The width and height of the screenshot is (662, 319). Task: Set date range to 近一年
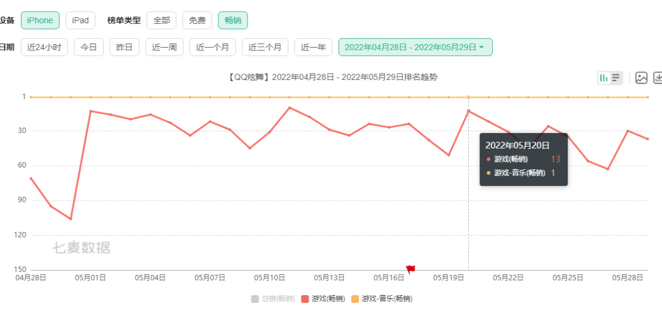[x=313, y=47]
